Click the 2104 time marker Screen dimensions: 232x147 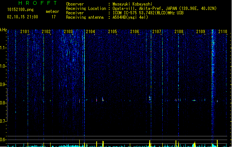coord(90,32)
